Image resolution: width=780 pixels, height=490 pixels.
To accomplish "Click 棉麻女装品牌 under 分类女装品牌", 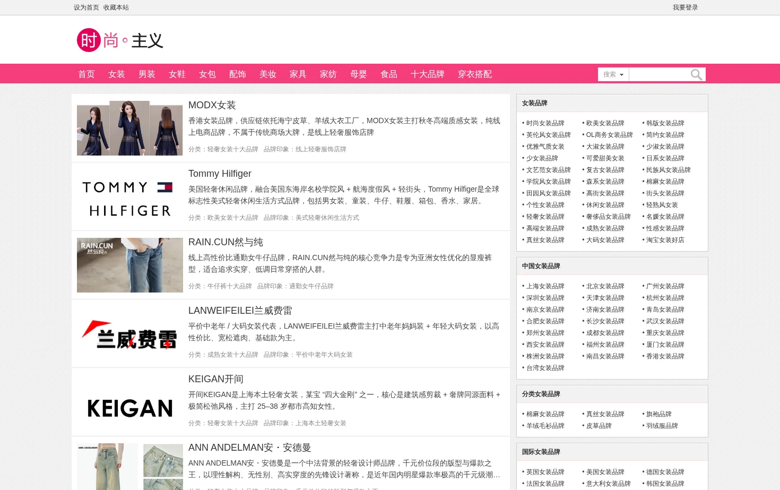I will tap(545, 414).
